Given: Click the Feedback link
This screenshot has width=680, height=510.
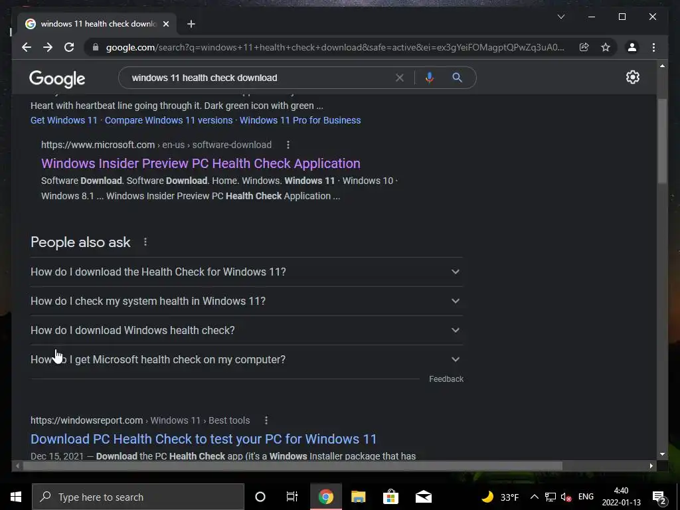Looking at the screenshot, I should pyautogui.click(x=446, y=379).
